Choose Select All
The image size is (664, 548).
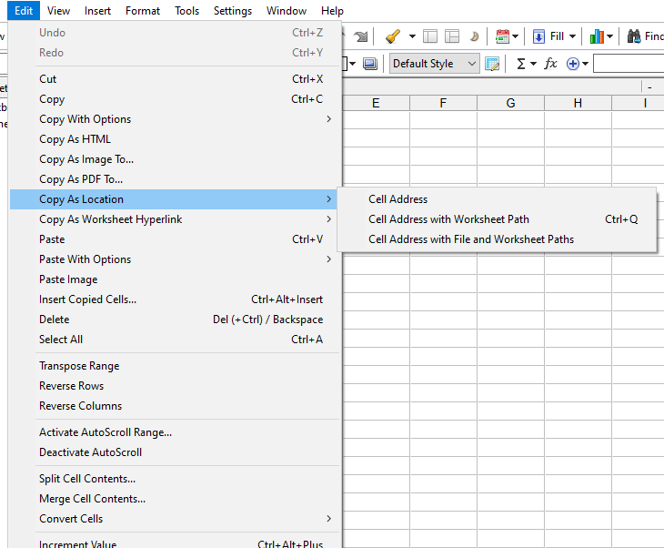coord(175,340)
